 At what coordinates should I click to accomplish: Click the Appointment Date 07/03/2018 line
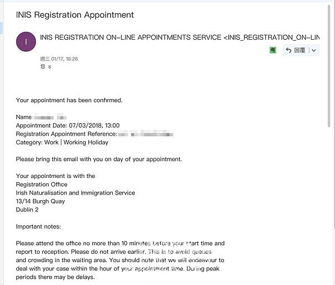pos(68,125)
